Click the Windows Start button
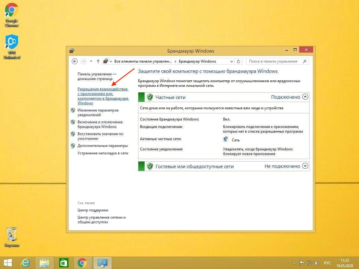The image size is (359, 269). pyautogui.click(x=8, y=263)
